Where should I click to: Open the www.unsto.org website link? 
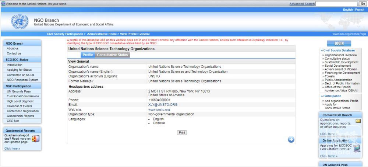tap(159, 109)
